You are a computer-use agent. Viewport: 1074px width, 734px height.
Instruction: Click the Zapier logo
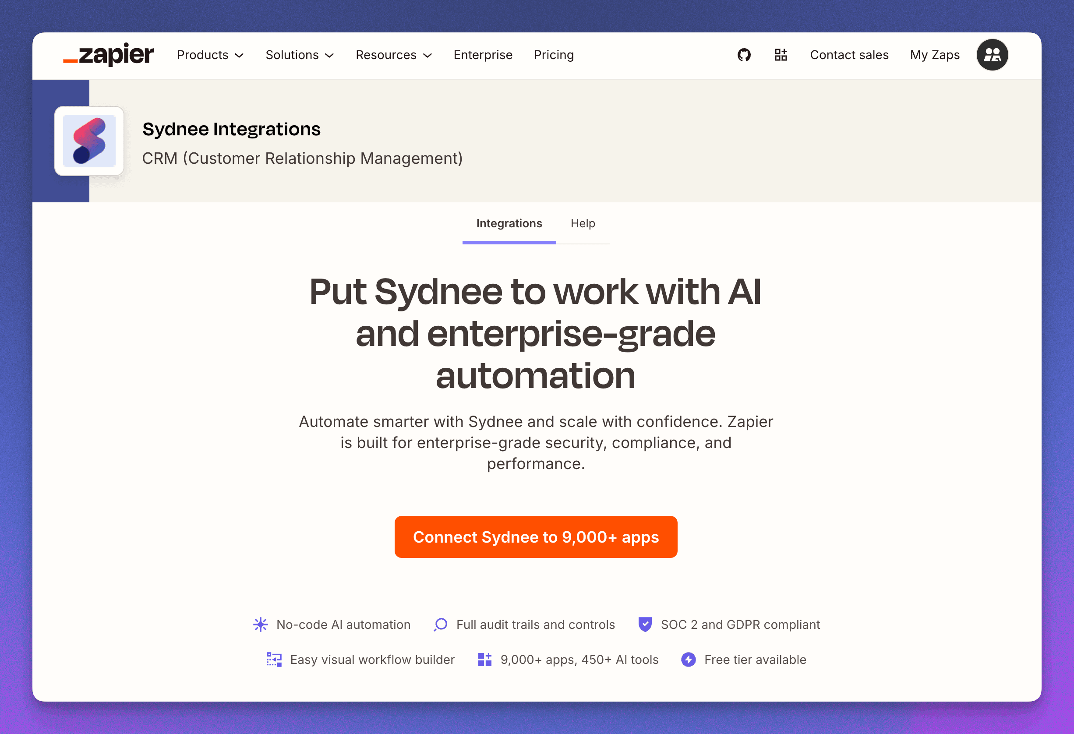109,55
